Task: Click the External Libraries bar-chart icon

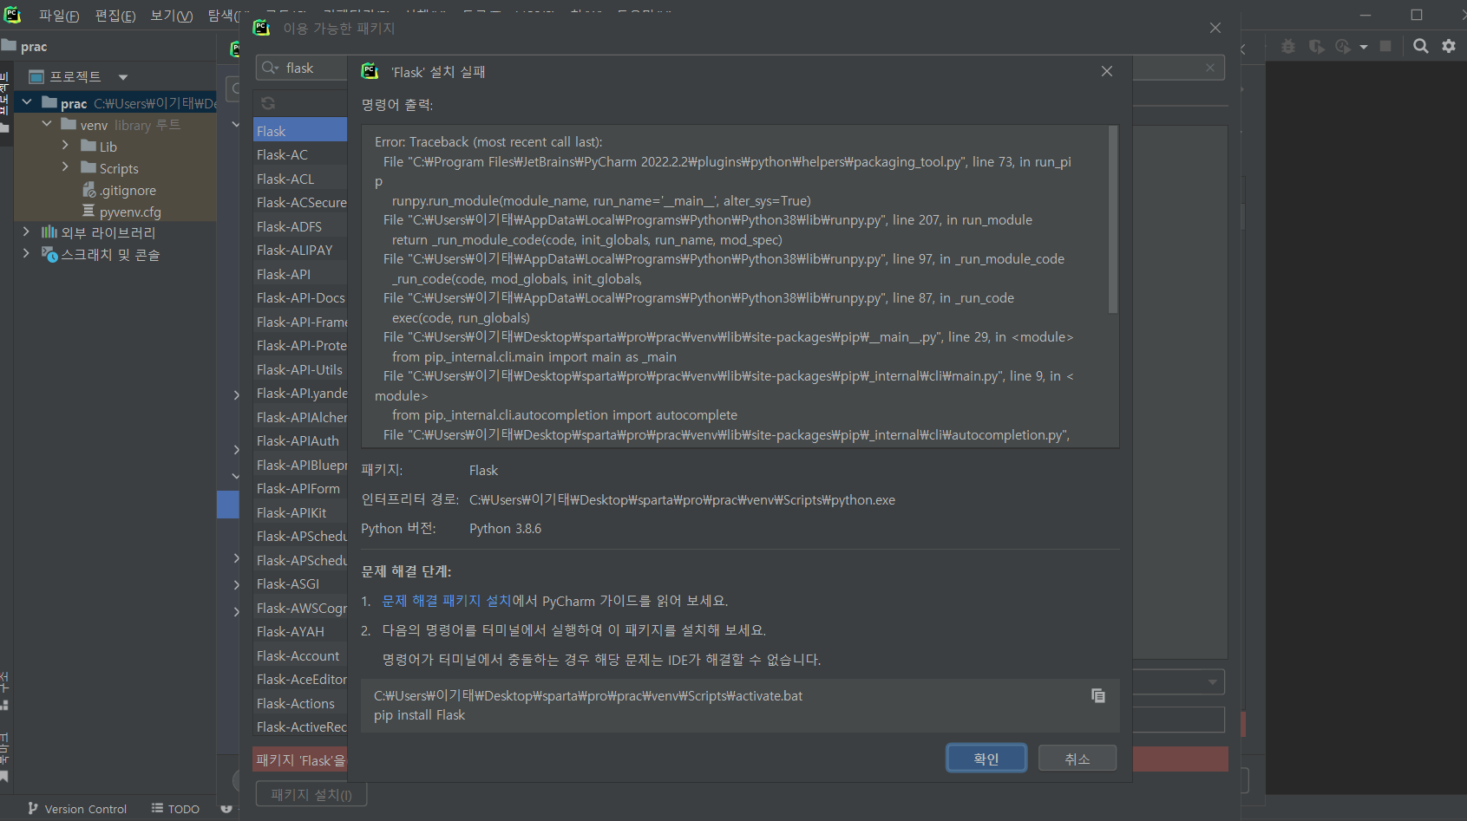Action: [49, 232]
